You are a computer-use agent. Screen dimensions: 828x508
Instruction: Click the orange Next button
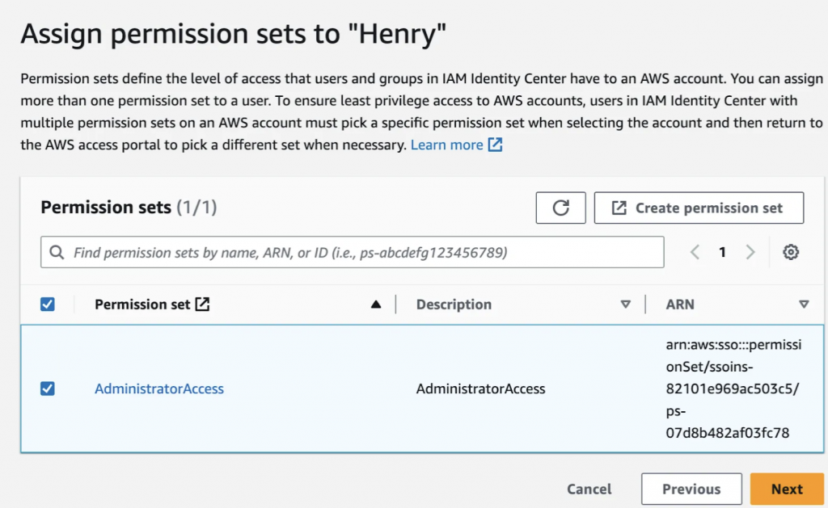point(786,489)
